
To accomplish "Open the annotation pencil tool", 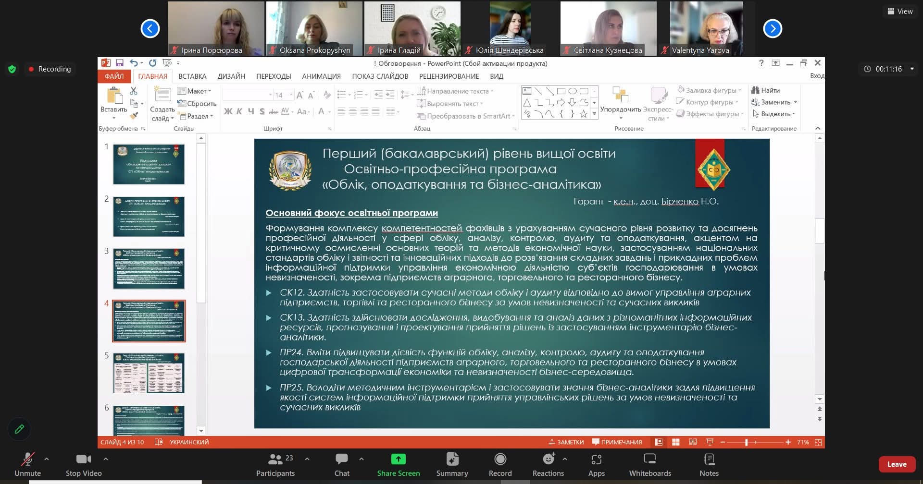I will point(19,429).
